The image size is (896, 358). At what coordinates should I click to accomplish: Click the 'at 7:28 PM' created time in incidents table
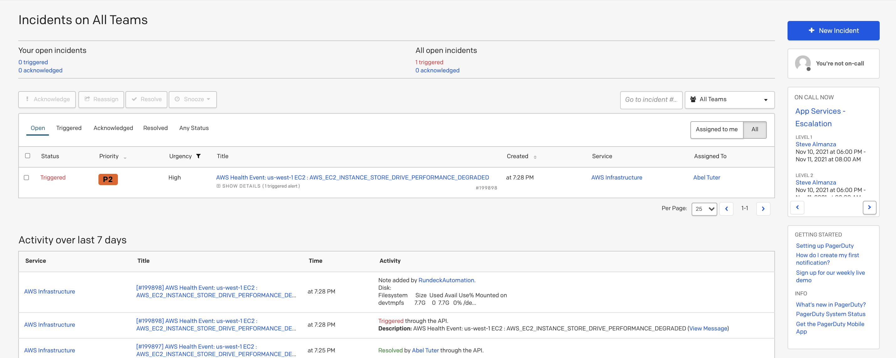pos(520,178)
